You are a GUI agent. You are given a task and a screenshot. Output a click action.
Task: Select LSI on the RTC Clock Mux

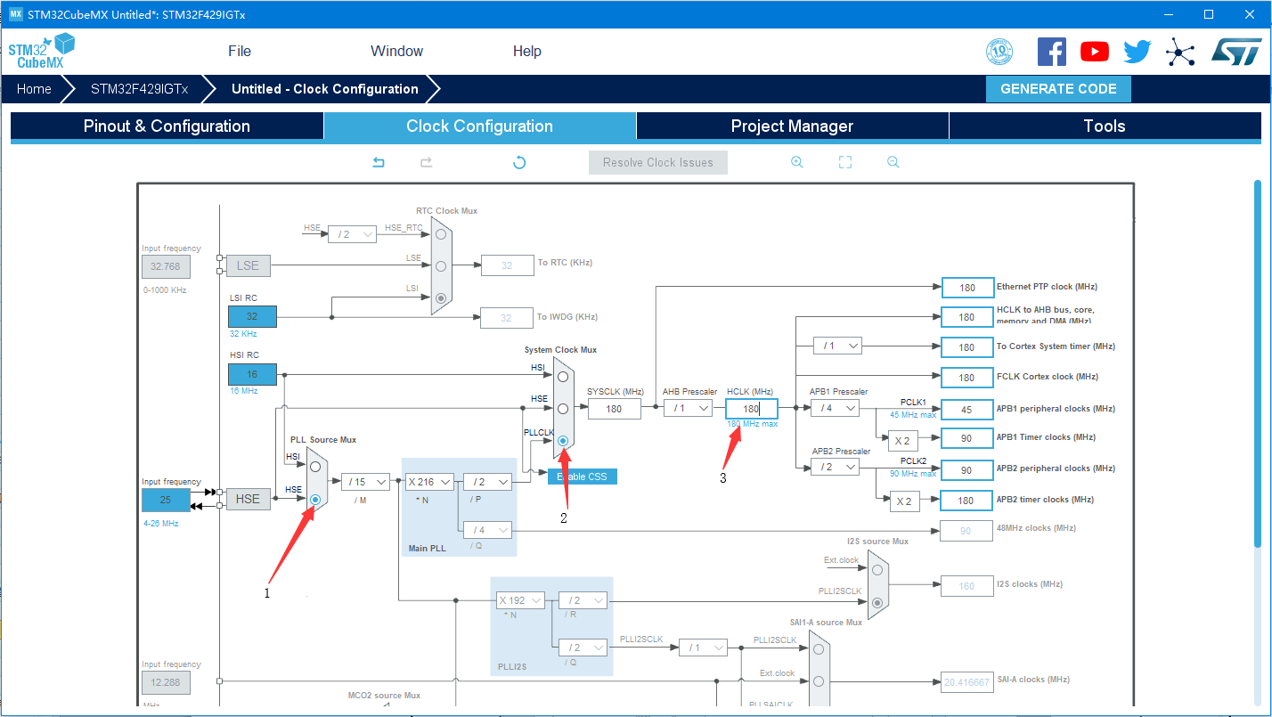tap(440, 297)
